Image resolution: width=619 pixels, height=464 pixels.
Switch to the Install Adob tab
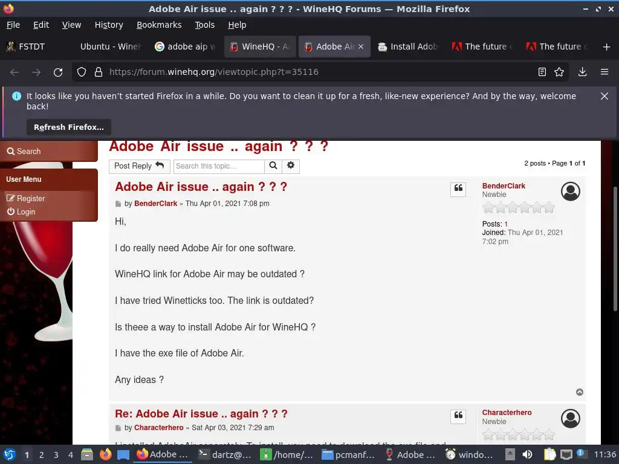(x=409, y=47)
